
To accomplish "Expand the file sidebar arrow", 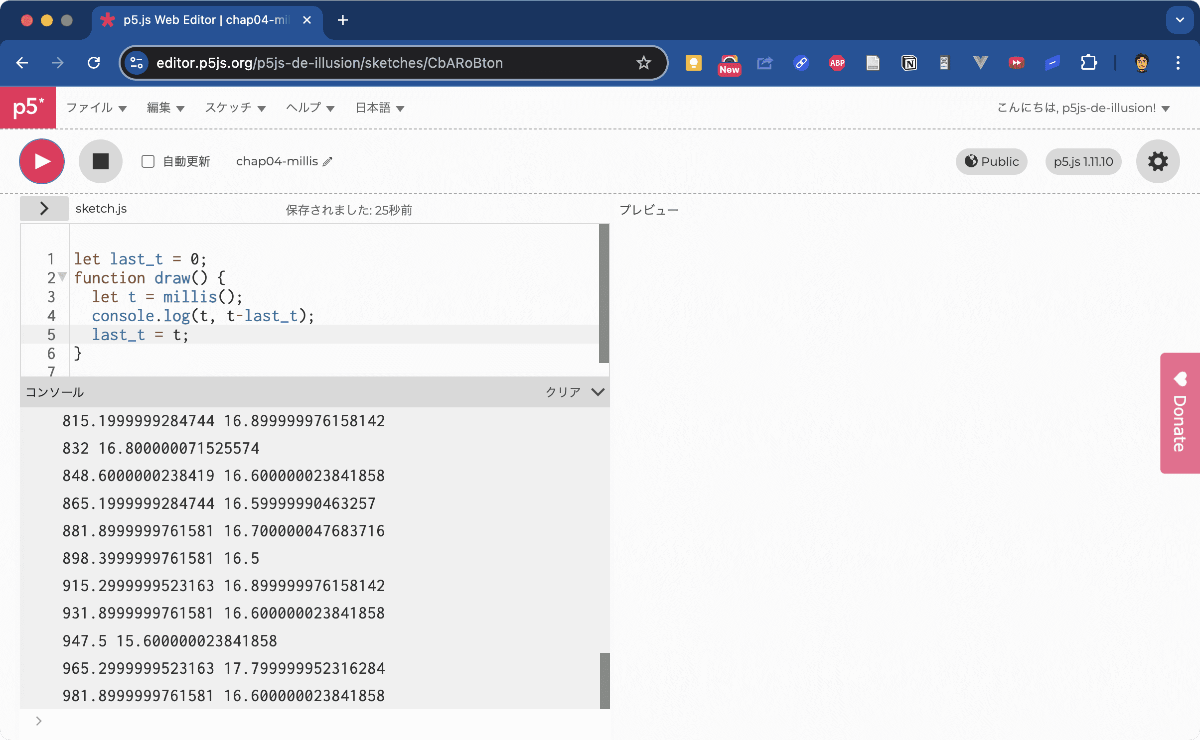I will tap(44, 209).
